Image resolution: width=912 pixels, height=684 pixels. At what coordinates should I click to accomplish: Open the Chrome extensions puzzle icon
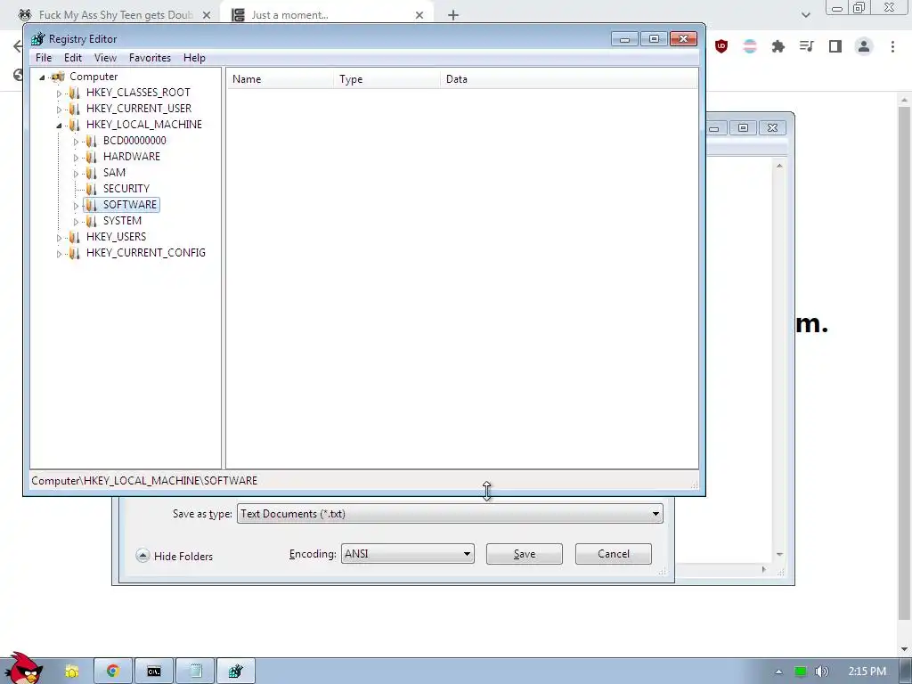click(778, 46)
